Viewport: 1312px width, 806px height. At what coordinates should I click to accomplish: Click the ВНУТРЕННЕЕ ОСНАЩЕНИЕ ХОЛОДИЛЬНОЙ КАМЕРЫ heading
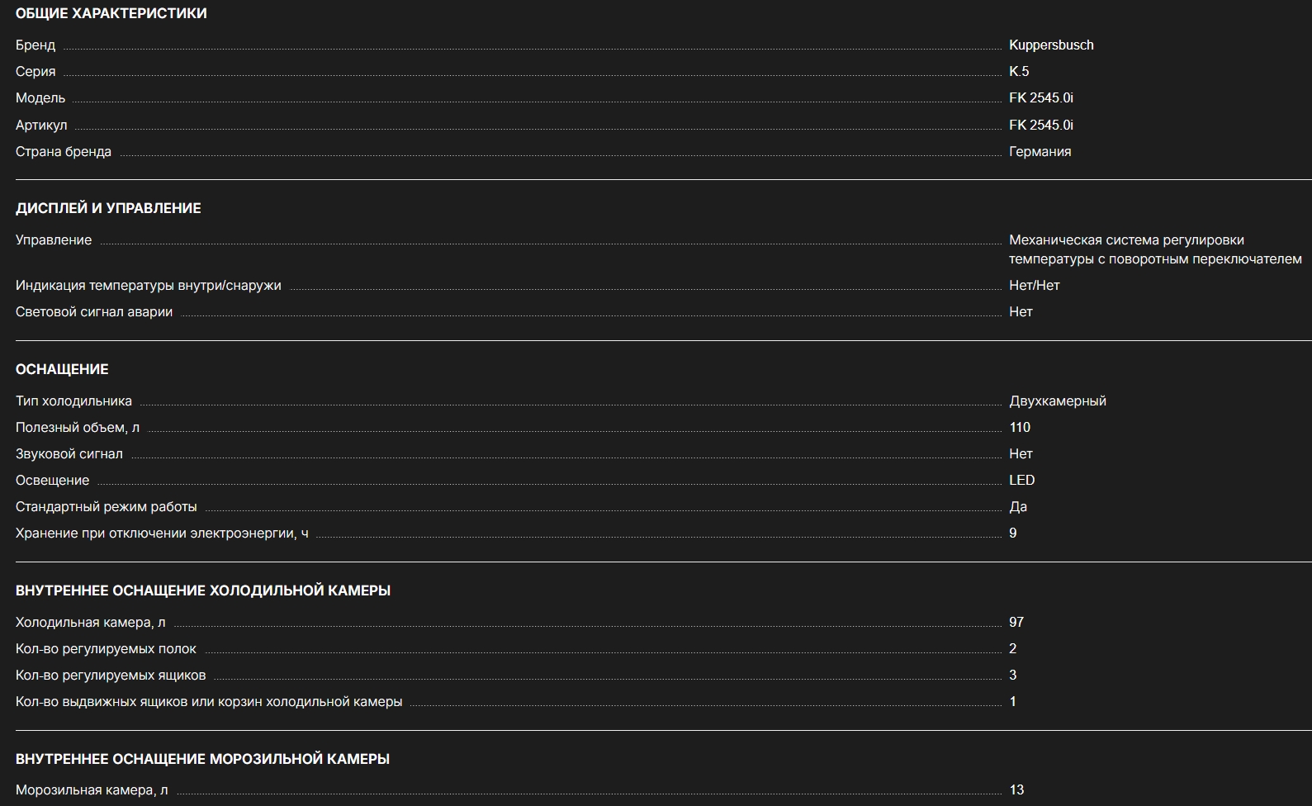[203, 591]
